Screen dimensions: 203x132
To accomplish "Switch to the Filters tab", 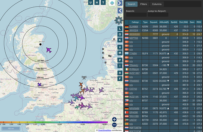I will coord(144,4).
